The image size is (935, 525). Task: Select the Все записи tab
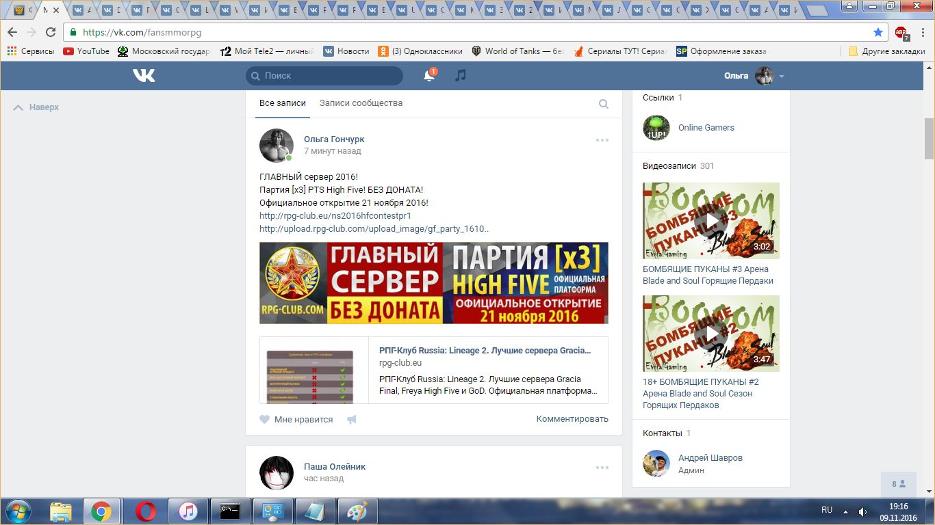pyautogui.click(x=283, y=103)
